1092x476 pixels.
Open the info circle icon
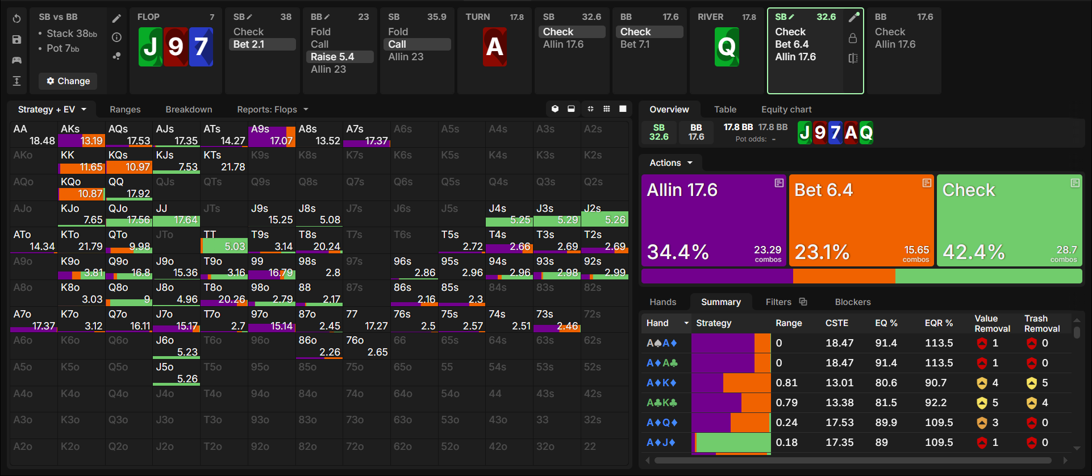[116, 37]
